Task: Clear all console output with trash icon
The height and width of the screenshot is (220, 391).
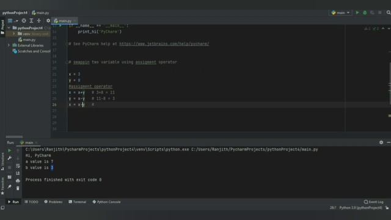Action: (18, 188)
